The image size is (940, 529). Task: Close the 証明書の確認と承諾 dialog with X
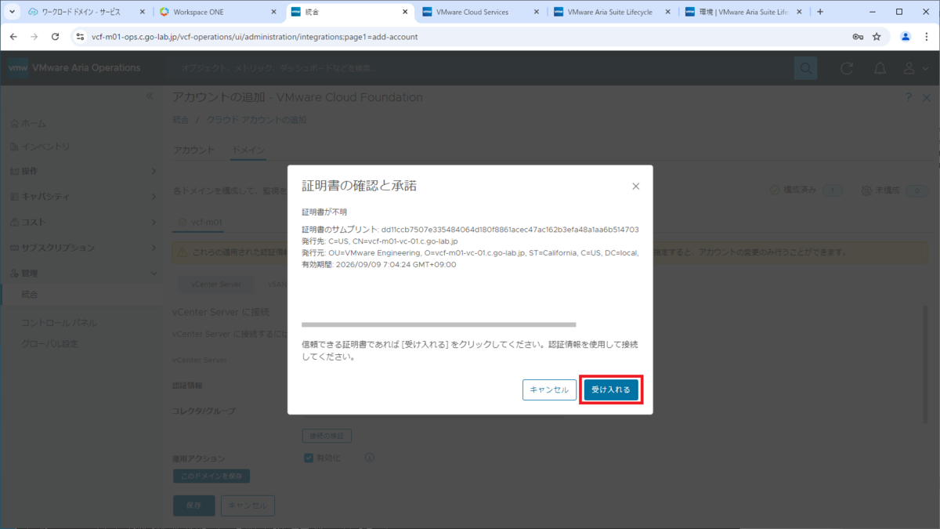(x=635, y=187)
